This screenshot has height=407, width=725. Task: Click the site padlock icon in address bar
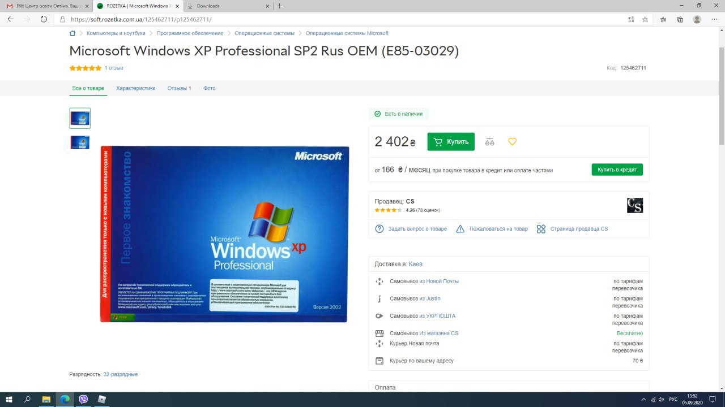(63, 19)
